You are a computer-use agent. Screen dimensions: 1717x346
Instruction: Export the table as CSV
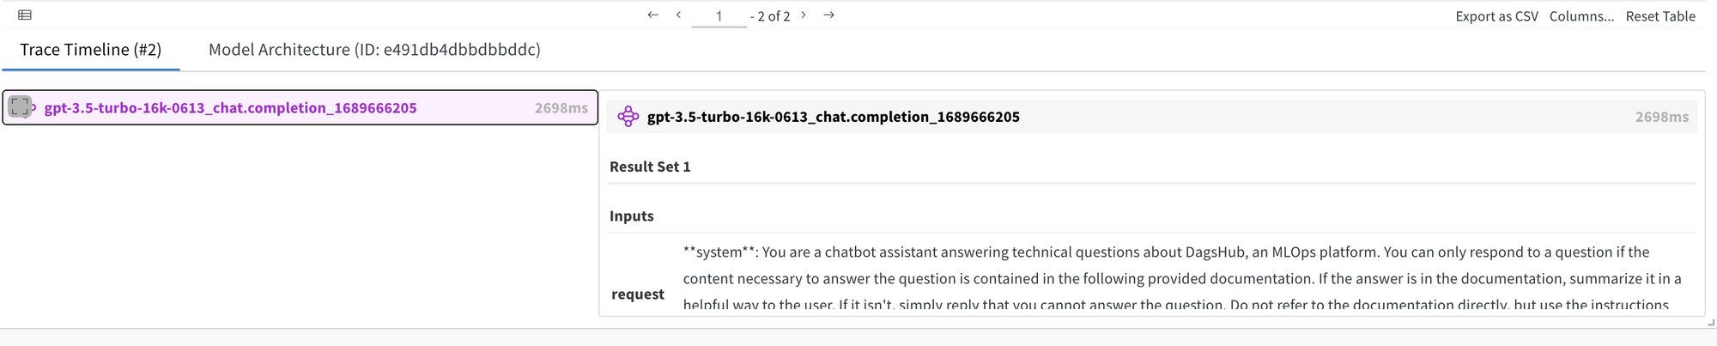click(x=1496, y=15)
